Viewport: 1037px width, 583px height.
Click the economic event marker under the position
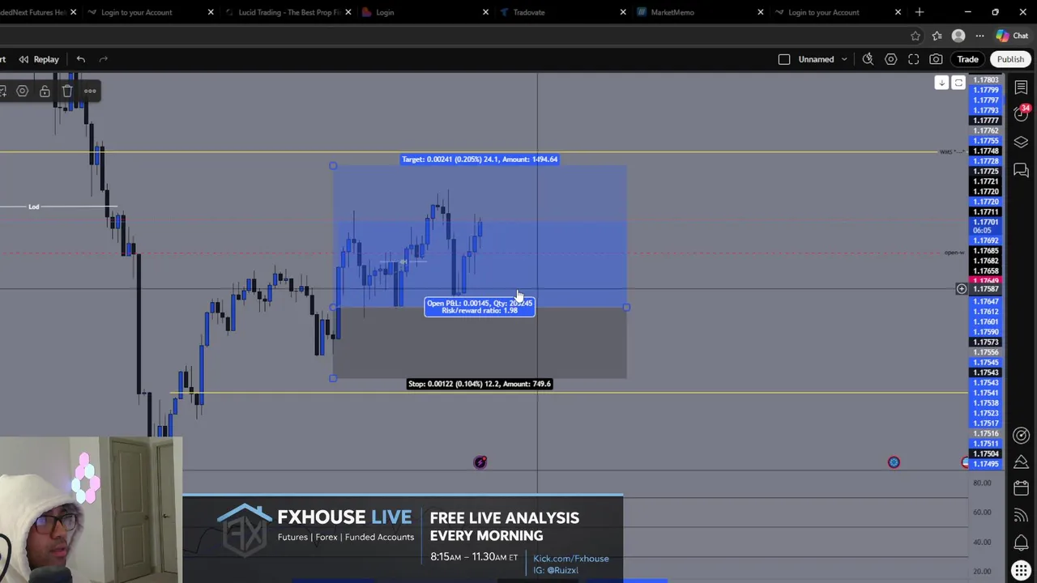480,462
